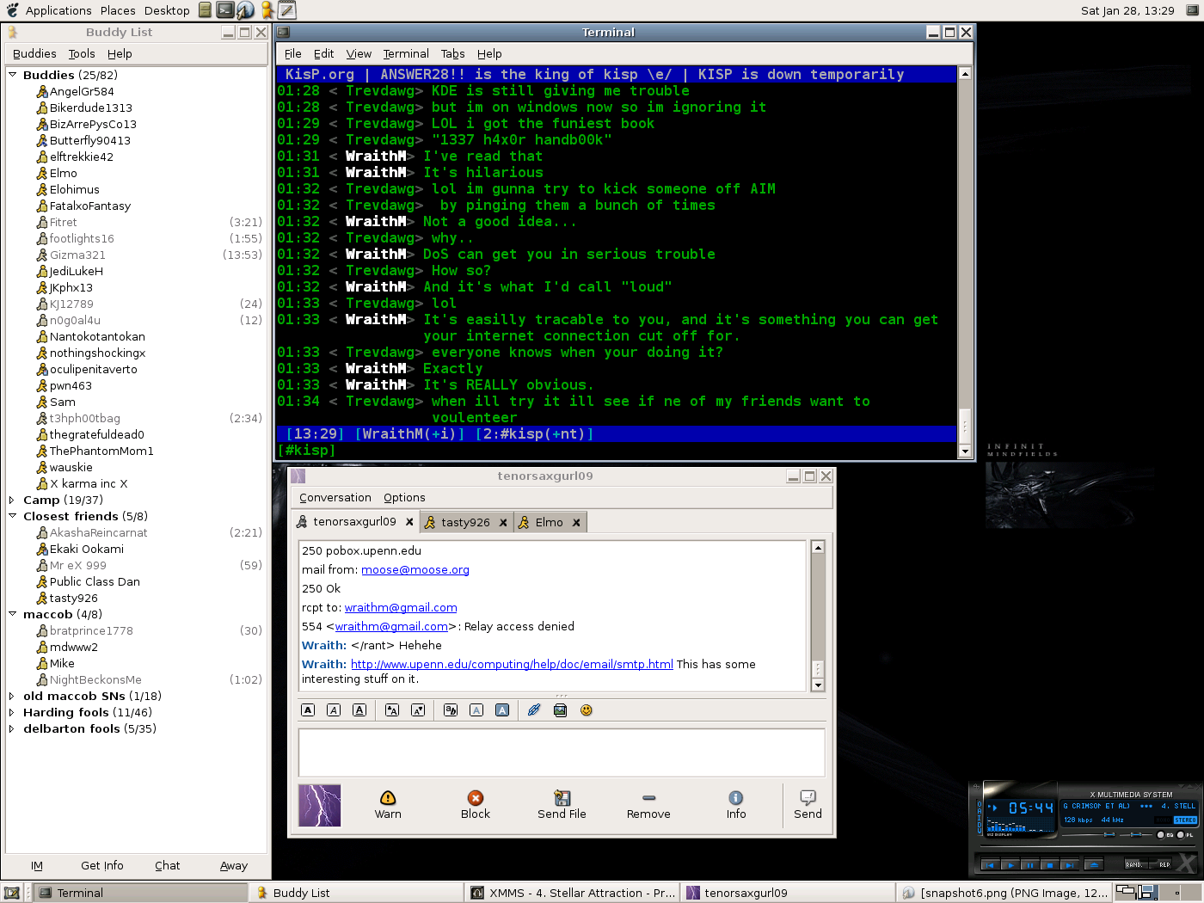Viewport: 1204px width, 903px height.
Task: Toggle italic formatting in conversation toolbar
Action: point(334,710)
